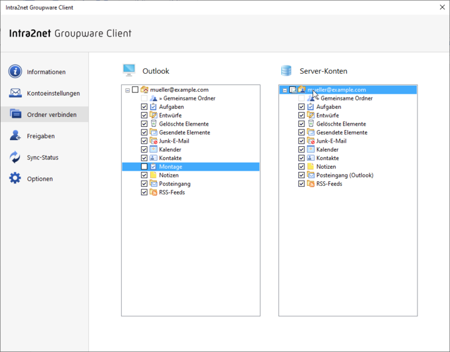Click the Outlook Gesendete Elemente folder icon
450x352 pixels.
tap(154, 133)
